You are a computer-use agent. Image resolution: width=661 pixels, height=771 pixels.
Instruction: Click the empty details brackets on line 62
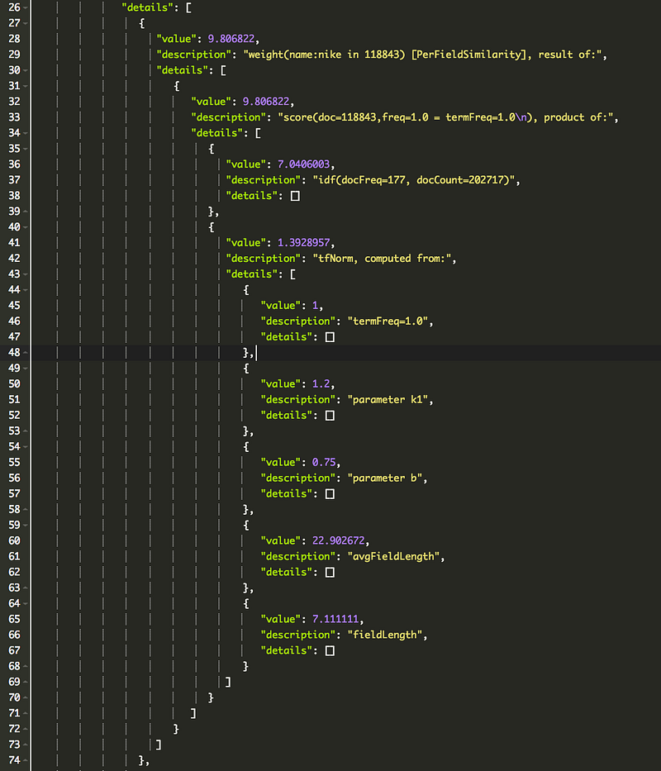click(x=330, y=573)
